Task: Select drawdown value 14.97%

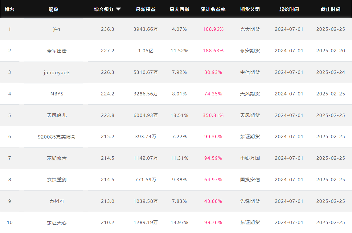Action: click(179, 223)
